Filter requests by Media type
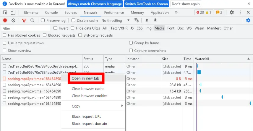253x131 pixels. coord(159,28)
